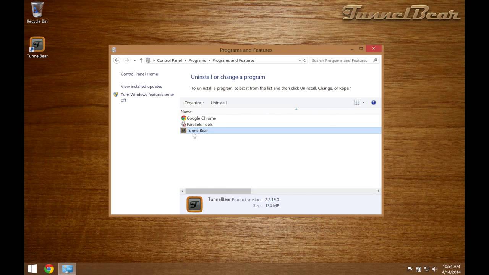Viewport: 489px width, 275px height.
Task: Click the TunnelBear list entry icon
Action: (x=184, y=130)
